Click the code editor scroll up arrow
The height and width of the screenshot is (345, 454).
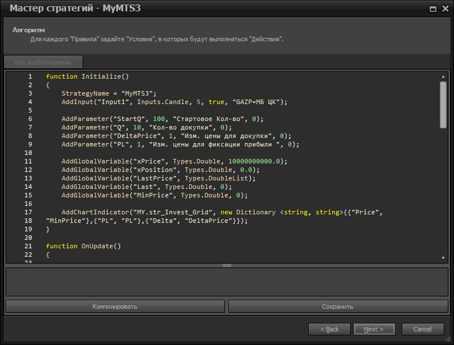443,76
